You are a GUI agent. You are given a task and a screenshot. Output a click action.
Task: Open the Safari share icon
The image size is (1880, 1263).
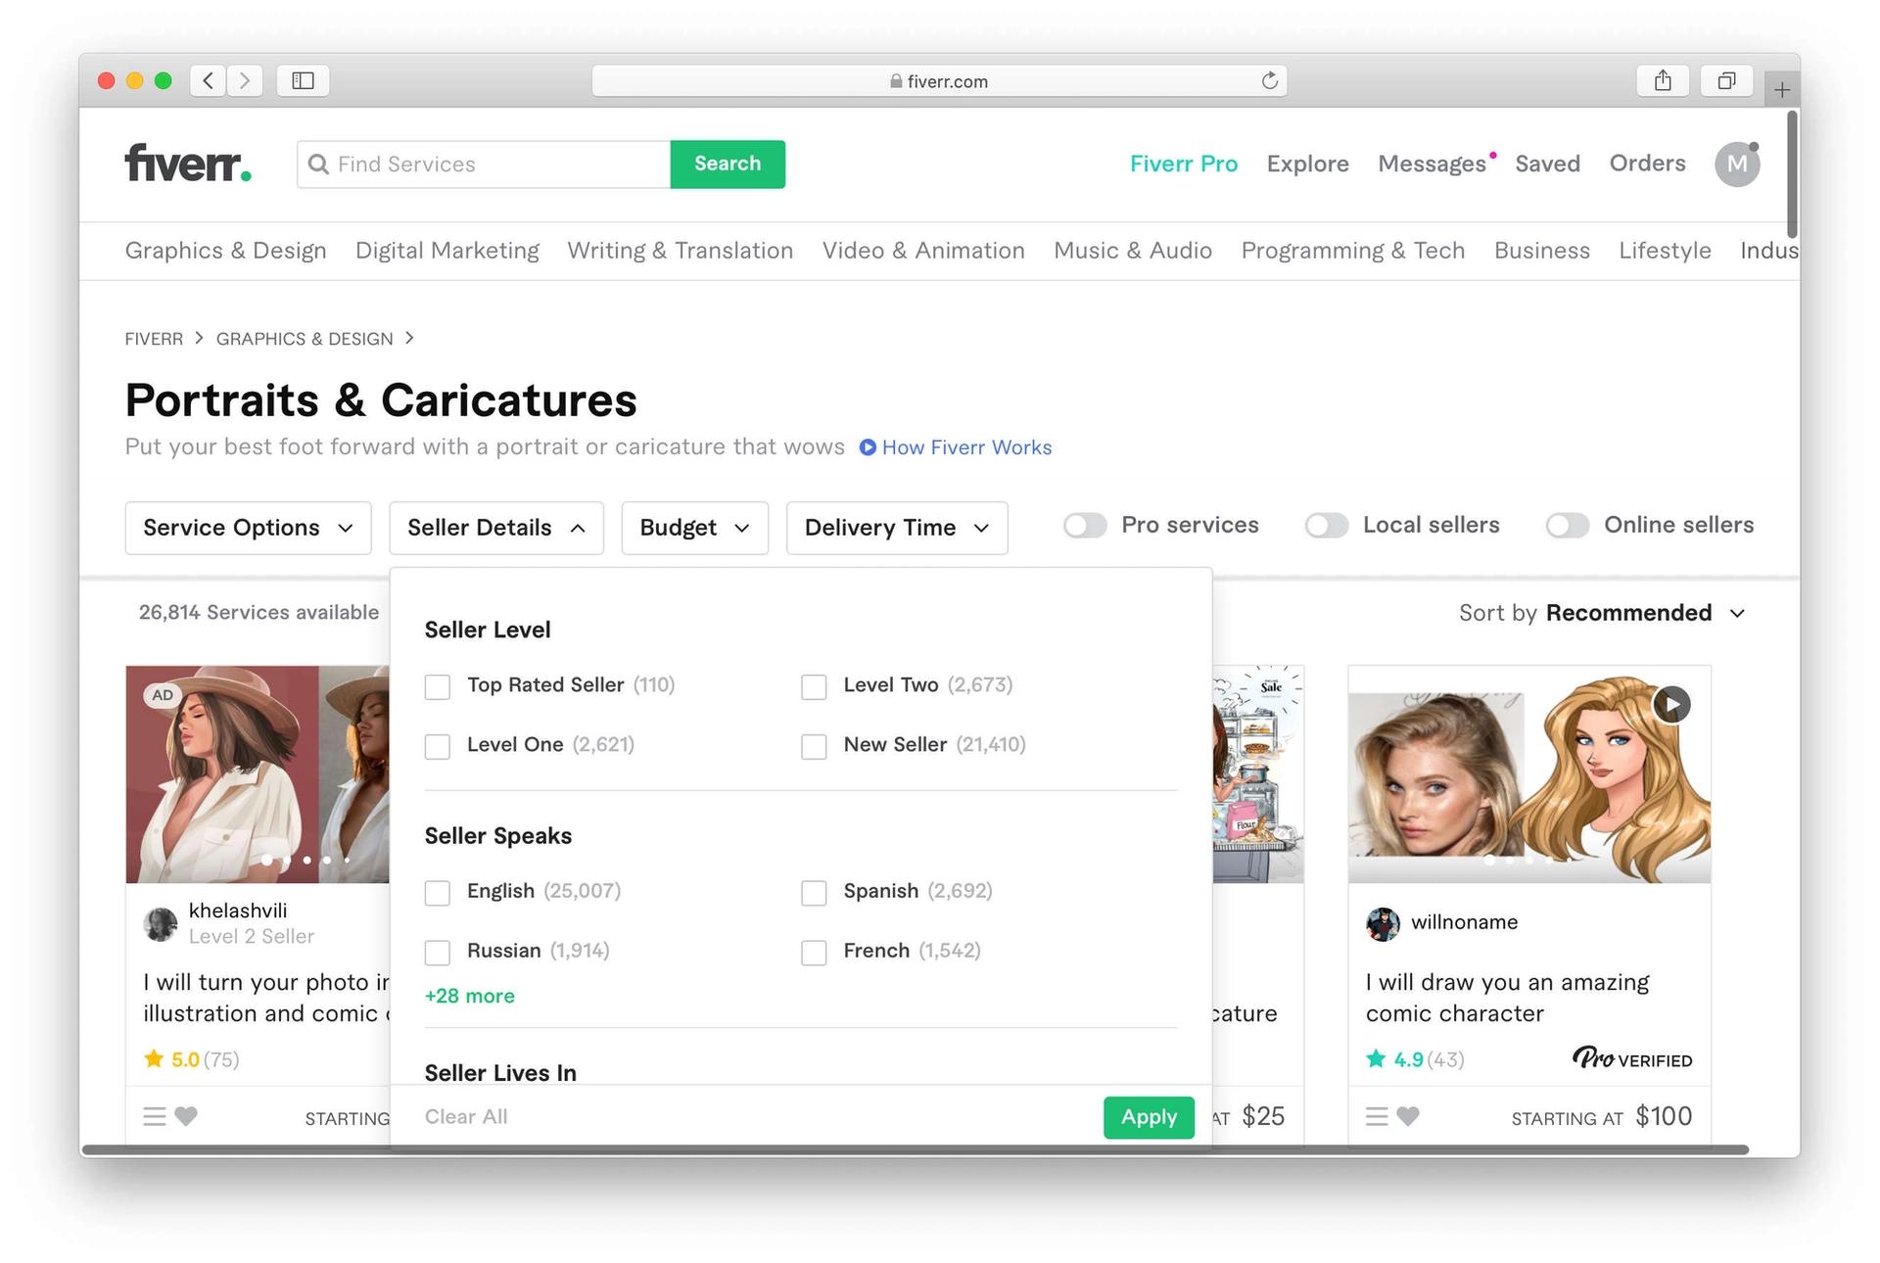(x=1663, y=80)
